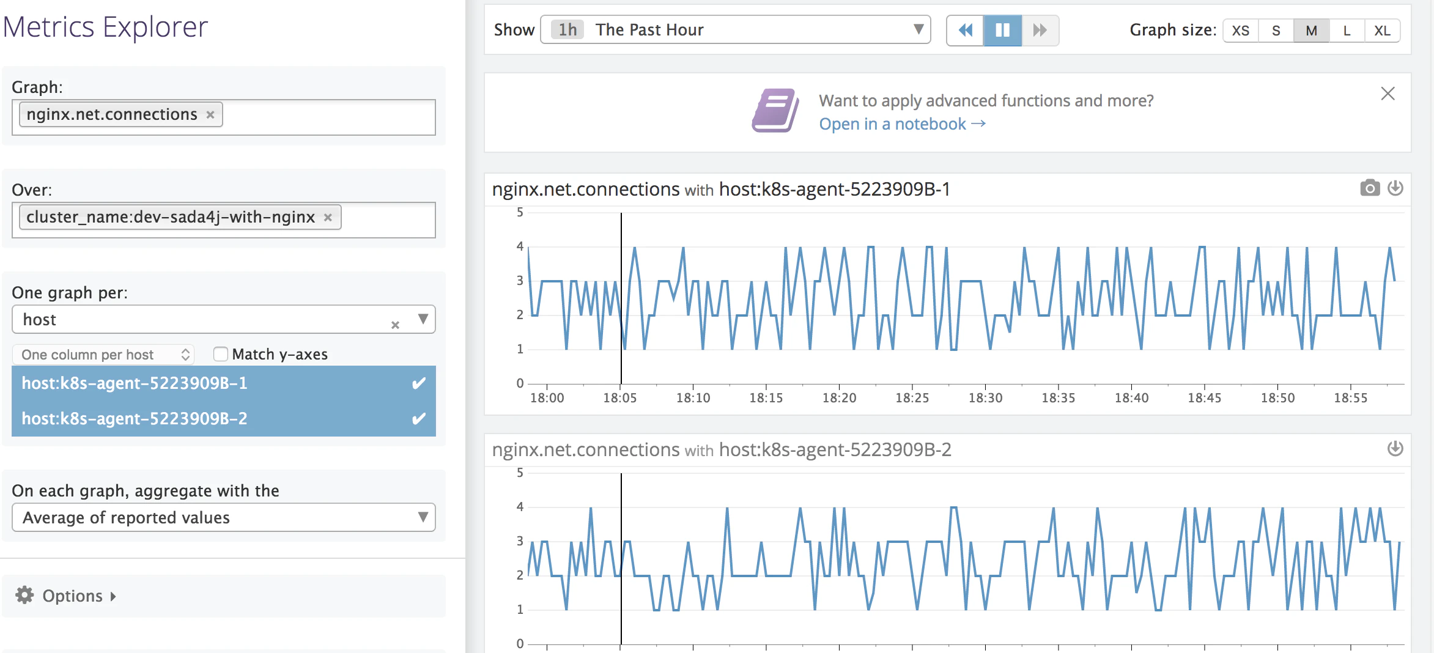Clear the host grouping selection

tap(395, 325)
